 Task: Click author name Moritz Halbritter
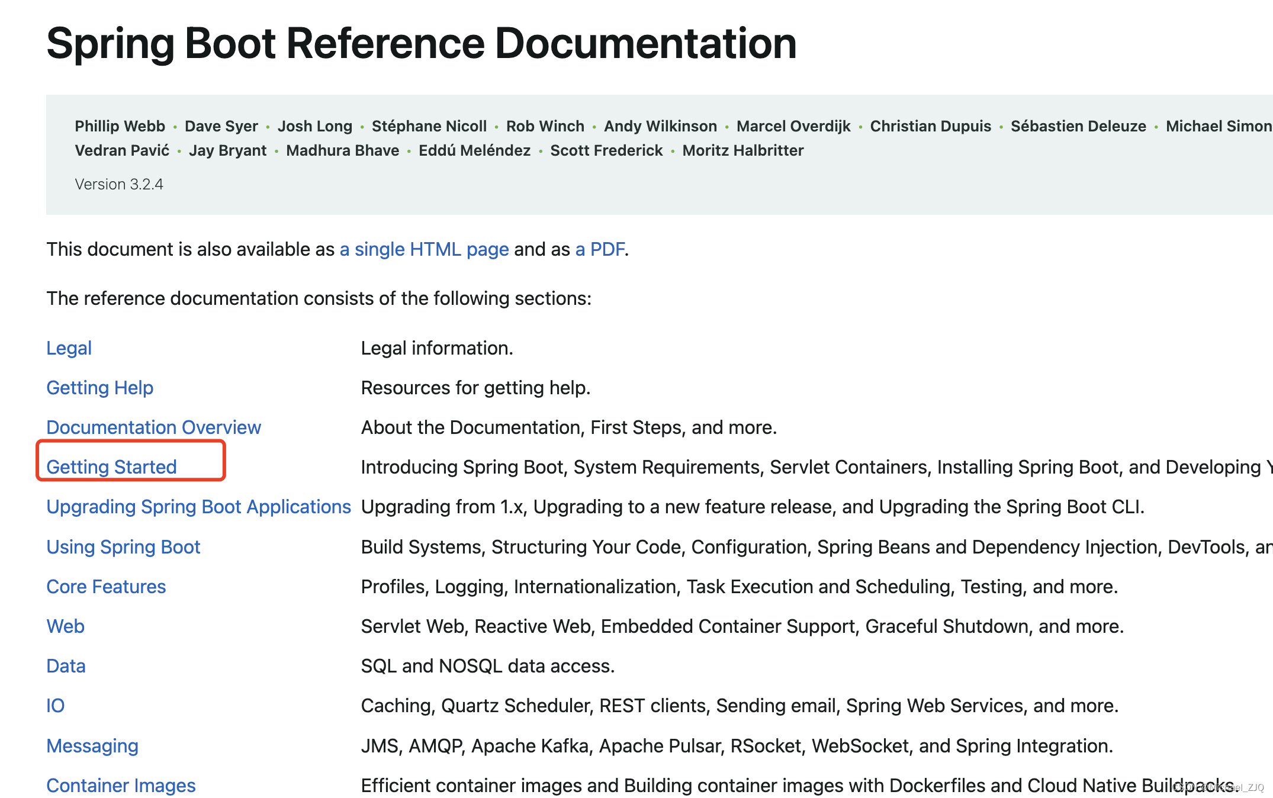pos(743,150)
